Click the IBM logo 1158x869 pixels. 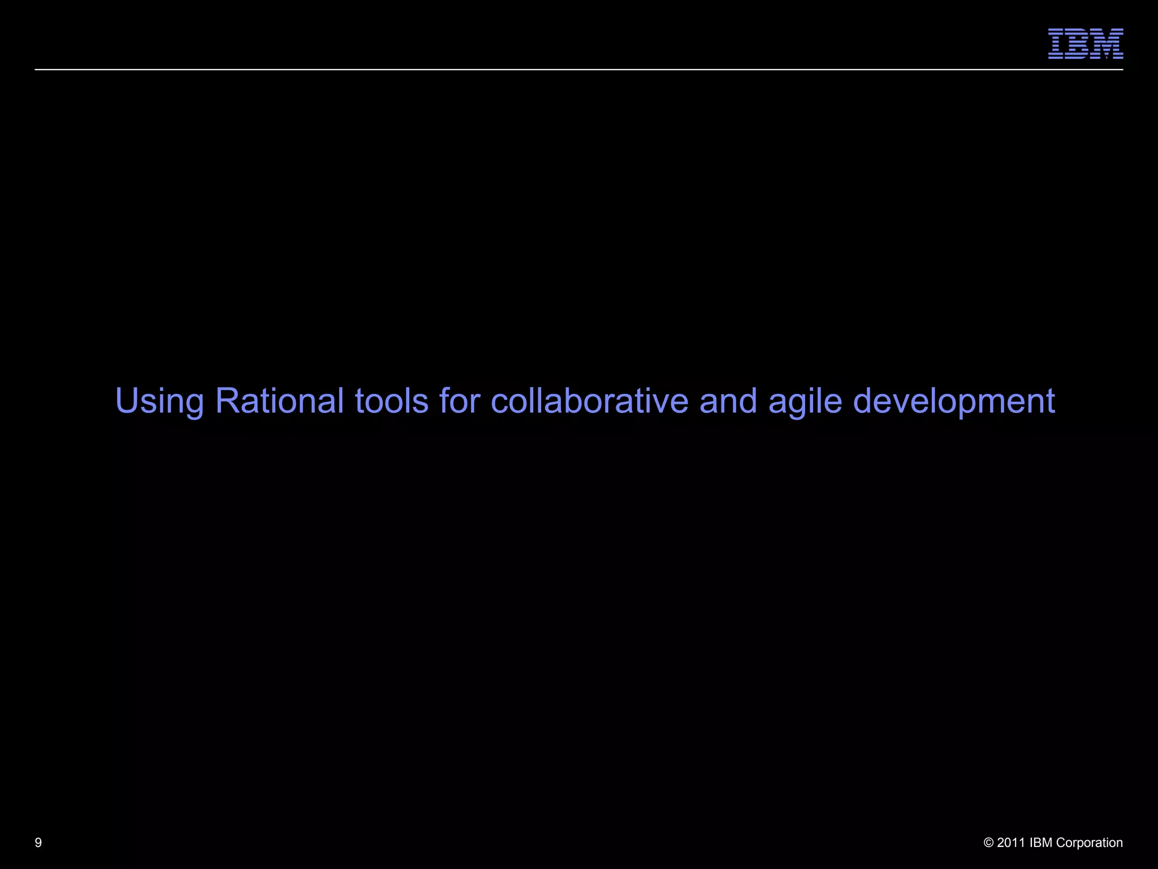coord(1086,44)
